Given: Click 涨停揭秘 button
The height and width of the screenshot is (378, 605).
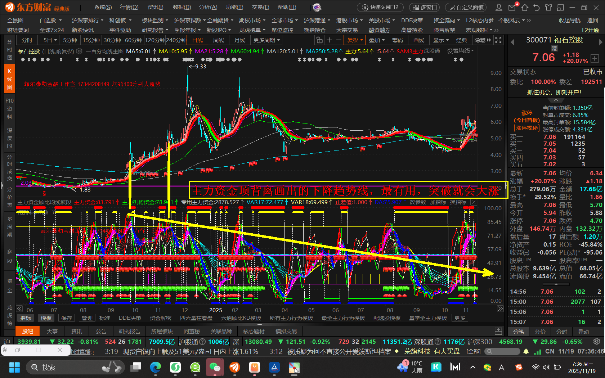Looking at the screenshot, I should (x=526, y=128).
